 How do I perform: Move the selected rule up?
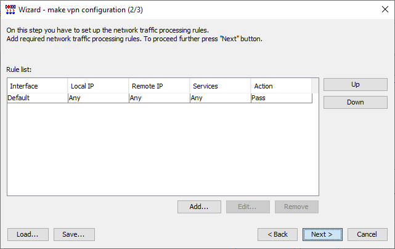pos(355,84)
